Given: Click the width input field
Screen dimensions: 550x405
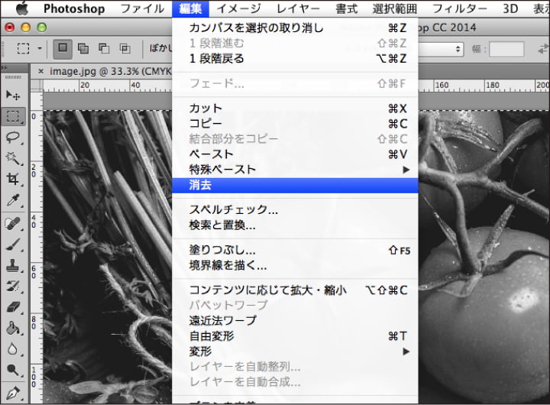Looking at the screenshot, I should tap(506, 49).
